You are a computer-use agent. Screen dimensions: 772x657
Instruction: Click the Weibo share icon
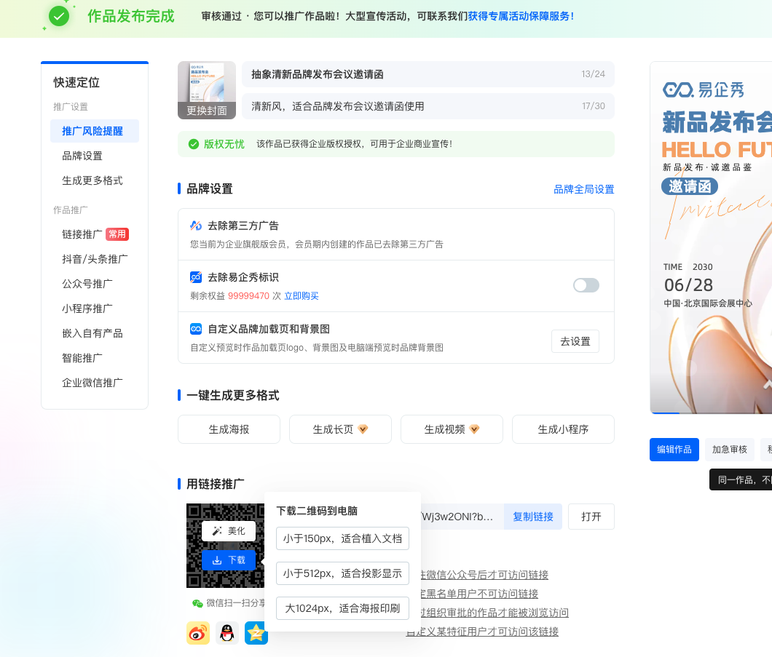(197, 633)
